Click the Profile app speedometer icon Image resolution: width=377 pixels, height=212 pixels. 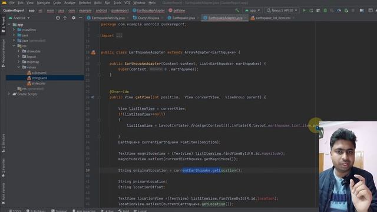(x=339, y=11)
